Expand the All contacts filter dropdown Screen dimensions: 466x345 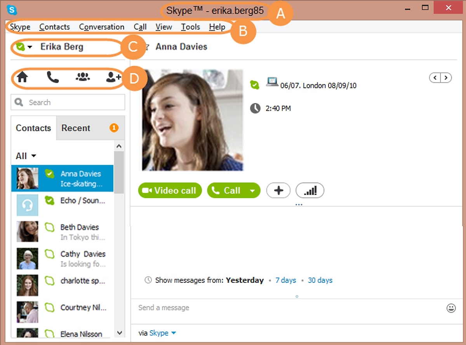pyautogui.click(x=33, y=156)
